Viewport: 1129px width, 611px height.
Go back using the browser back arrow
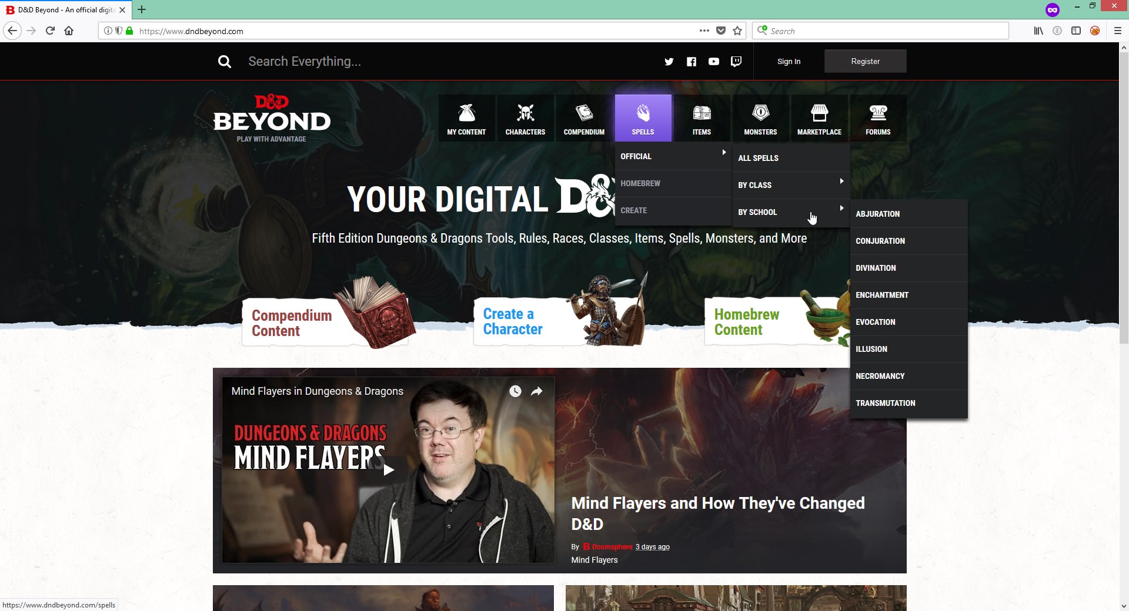click(12, 31)
